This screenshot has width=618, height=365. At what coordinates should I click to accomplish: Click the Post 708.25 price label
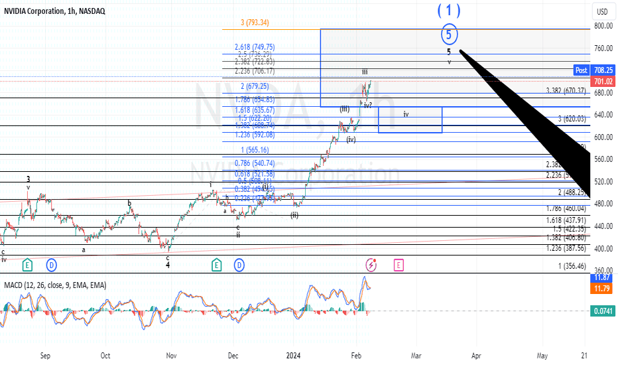pos(594,70)
